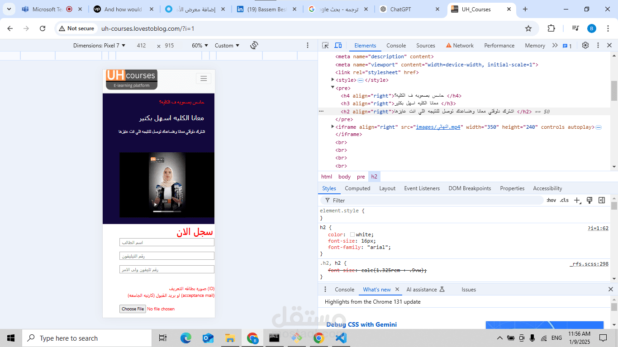
Task: Select the h3 align right element row
Action: coord(465,103)
